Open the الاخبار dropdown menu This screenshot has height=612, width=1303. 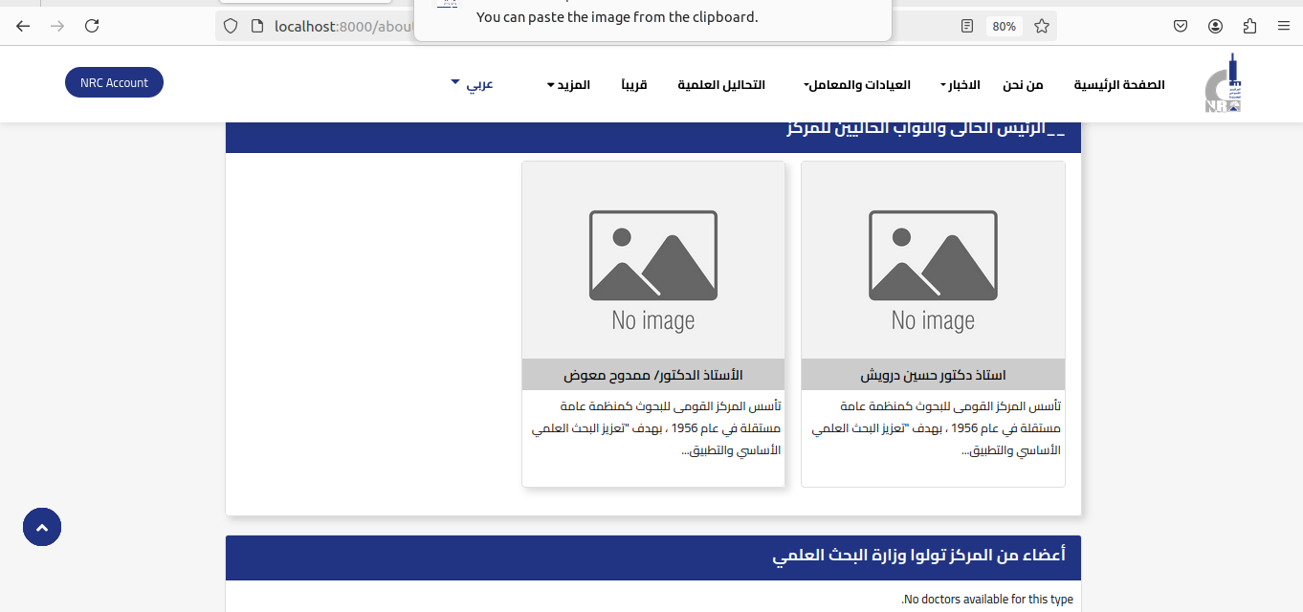click(x=960, y=85)
